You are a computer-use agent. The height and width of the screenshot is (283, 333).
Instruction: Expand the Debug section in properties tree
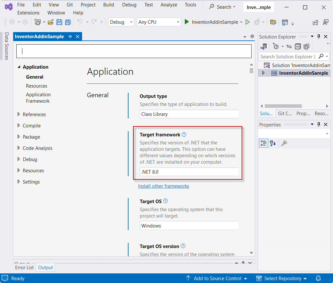click(x=19, y=159)
